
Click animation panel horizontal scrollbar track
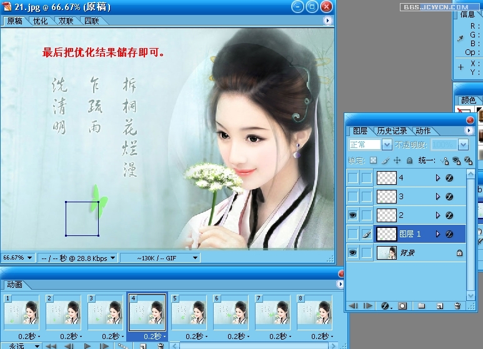[x=253, y=346]
